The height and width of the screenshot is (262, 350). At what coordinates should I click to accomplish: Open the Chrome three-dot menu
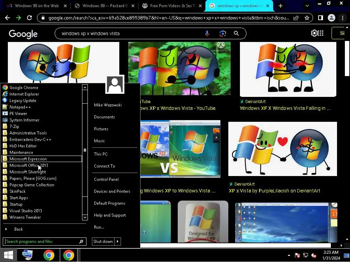tap(342, 18)
